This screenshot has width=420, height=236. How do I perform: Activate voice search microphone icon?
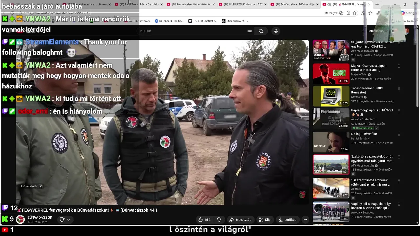click(276, 31)
